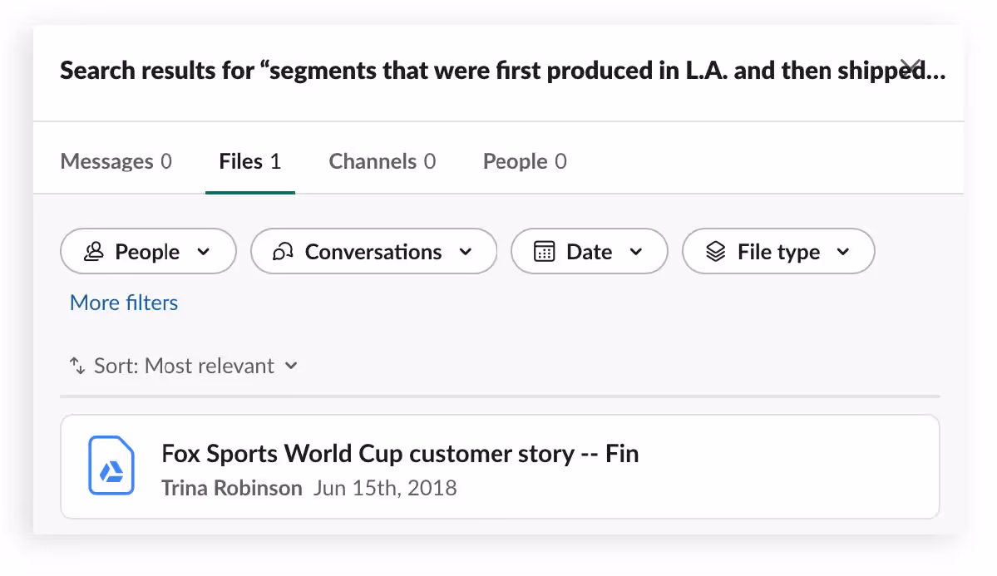Click the calendar icon in Date filter
This screenshot has width=997, height=576.
[544, 252]
